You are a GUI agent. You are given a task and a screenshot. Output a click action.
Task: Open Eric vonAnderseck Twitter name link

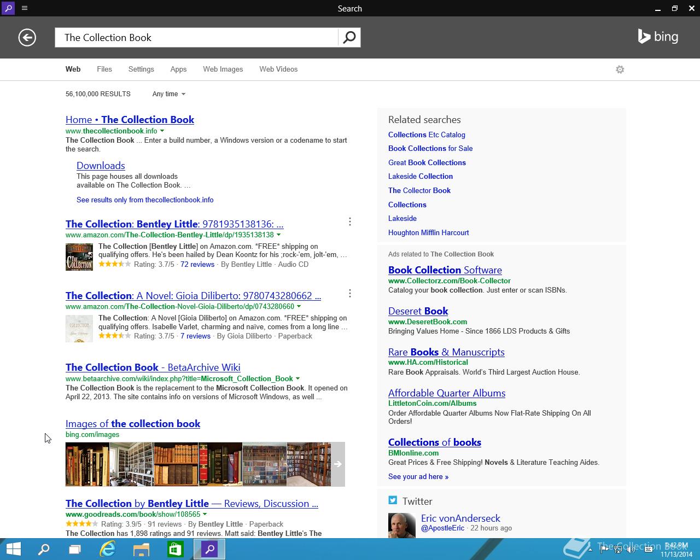click(460, 518)
